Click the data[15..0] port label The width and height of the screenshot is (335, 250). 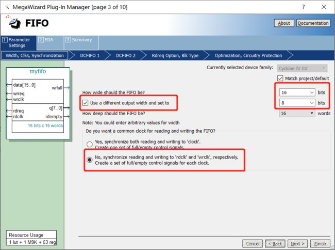pyautogui.click(x=24, y=85)
